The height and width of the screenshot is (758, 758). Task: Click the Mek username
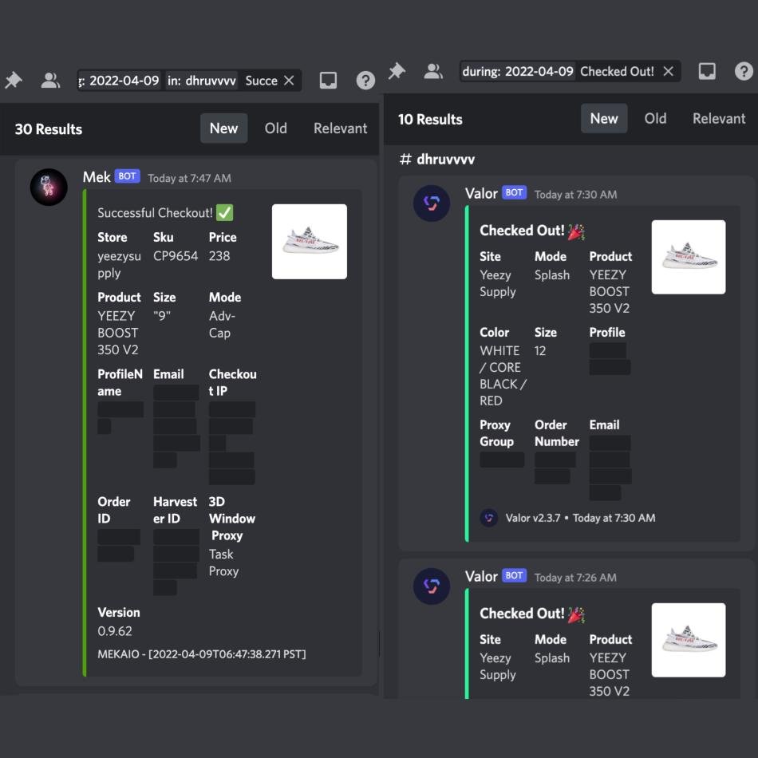pos(97,177)
